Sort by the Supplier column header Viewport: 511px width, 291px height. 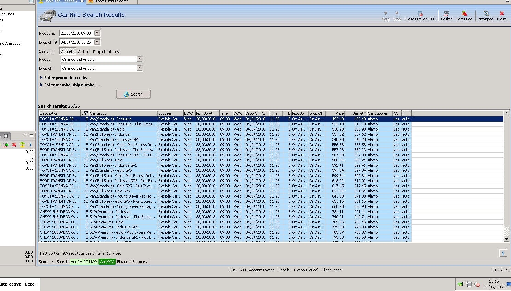pyautogui.click(x=170, y=113)
